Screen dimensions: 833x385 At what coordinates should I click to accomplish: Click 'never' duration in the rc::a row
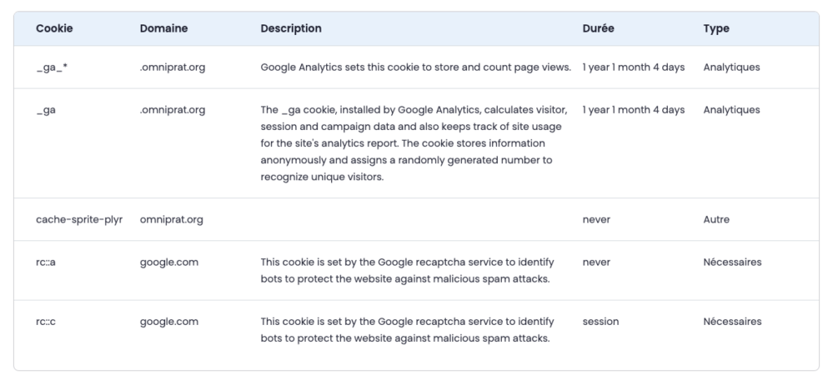click(596, 262)
